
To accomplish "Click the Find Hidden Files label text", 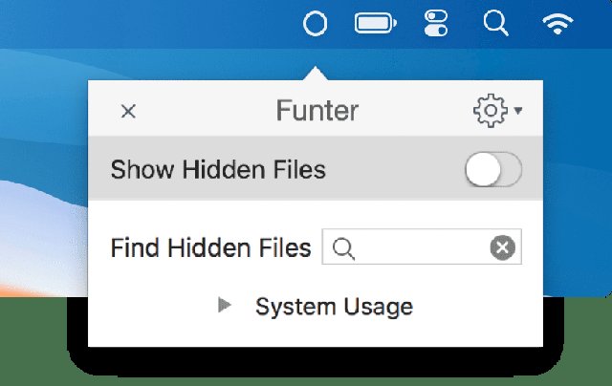I will 210,249.
